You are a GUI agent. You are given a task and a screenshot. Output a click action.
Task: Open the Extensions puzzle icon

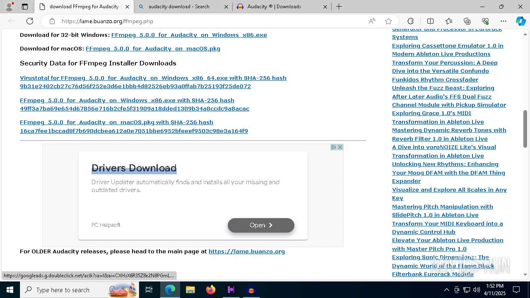410,21
